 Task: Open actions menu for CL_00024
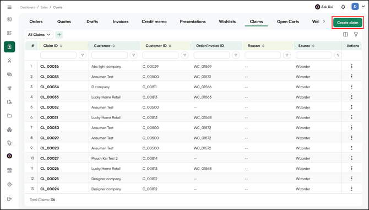[351, 189]
